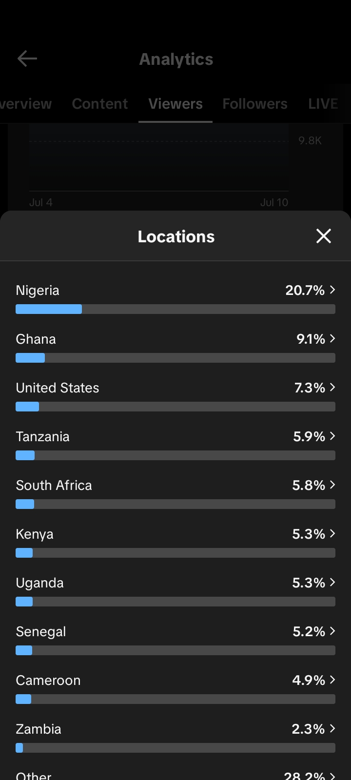Screen dimensions: 351x780
Task: Close the Locations panel
Action: click(x=324, y=236)
